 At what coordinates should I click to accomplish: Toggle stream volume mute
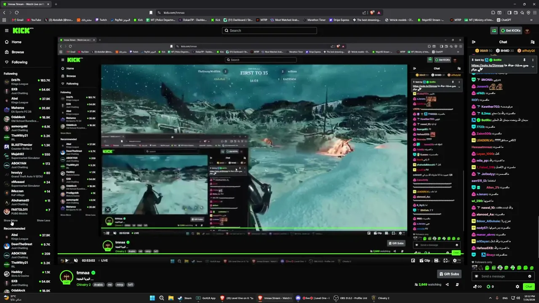coord(76,260)
